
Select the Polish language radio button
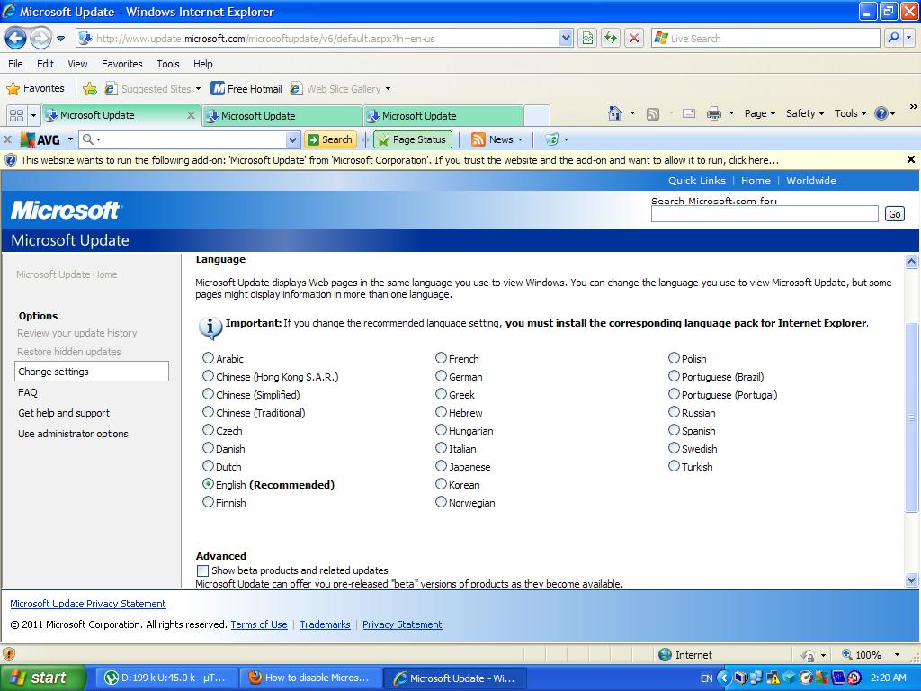[674, 358]
